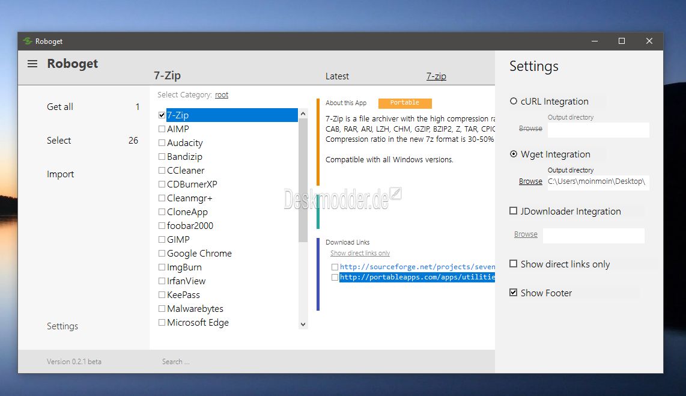Enable JDownloader Integration checkbox
Viewport: 686px width, 396px height.
point(514,211)
